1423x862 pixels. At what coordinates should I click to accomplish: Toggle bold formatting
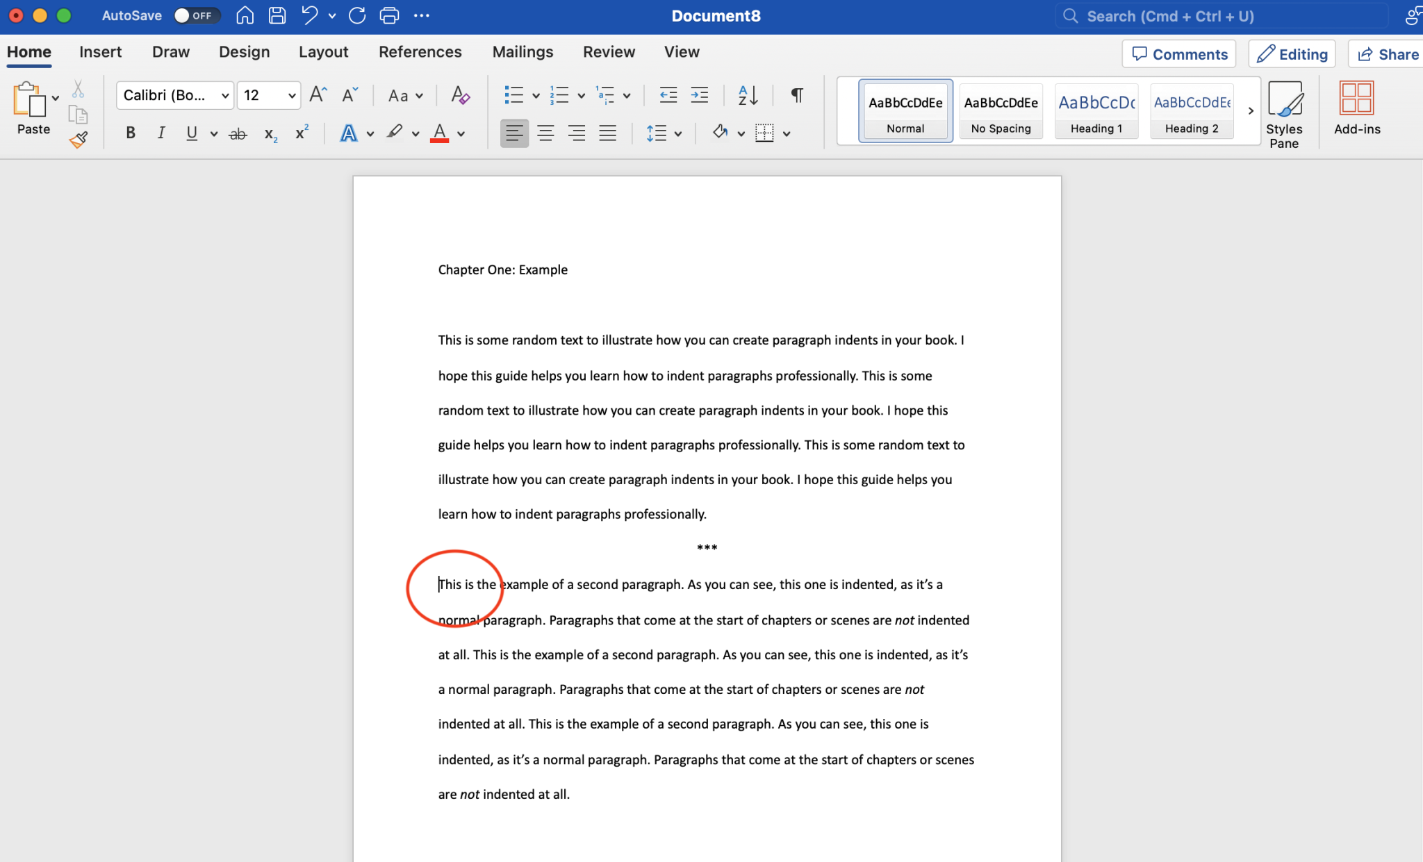[x=130, y=133]
